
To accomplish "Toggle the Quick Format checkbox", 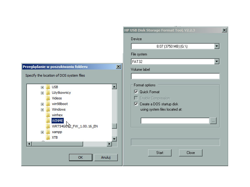I will point(136,92).
